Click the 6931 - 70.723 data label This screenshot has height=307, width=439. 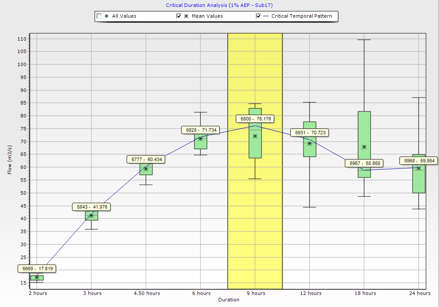310,133
